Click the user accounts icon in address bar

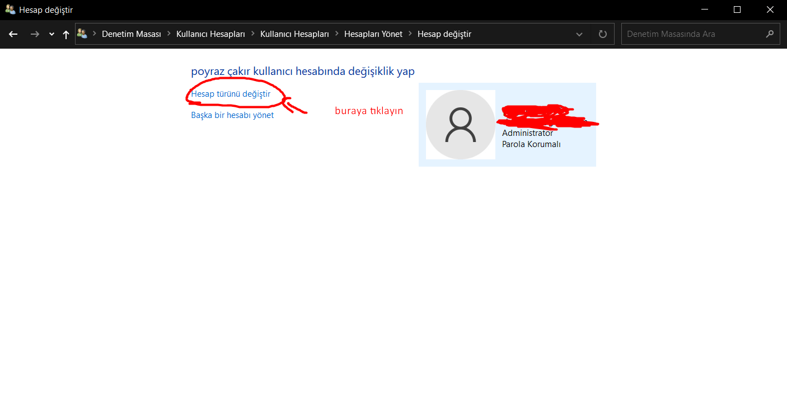tap(82, 34)
